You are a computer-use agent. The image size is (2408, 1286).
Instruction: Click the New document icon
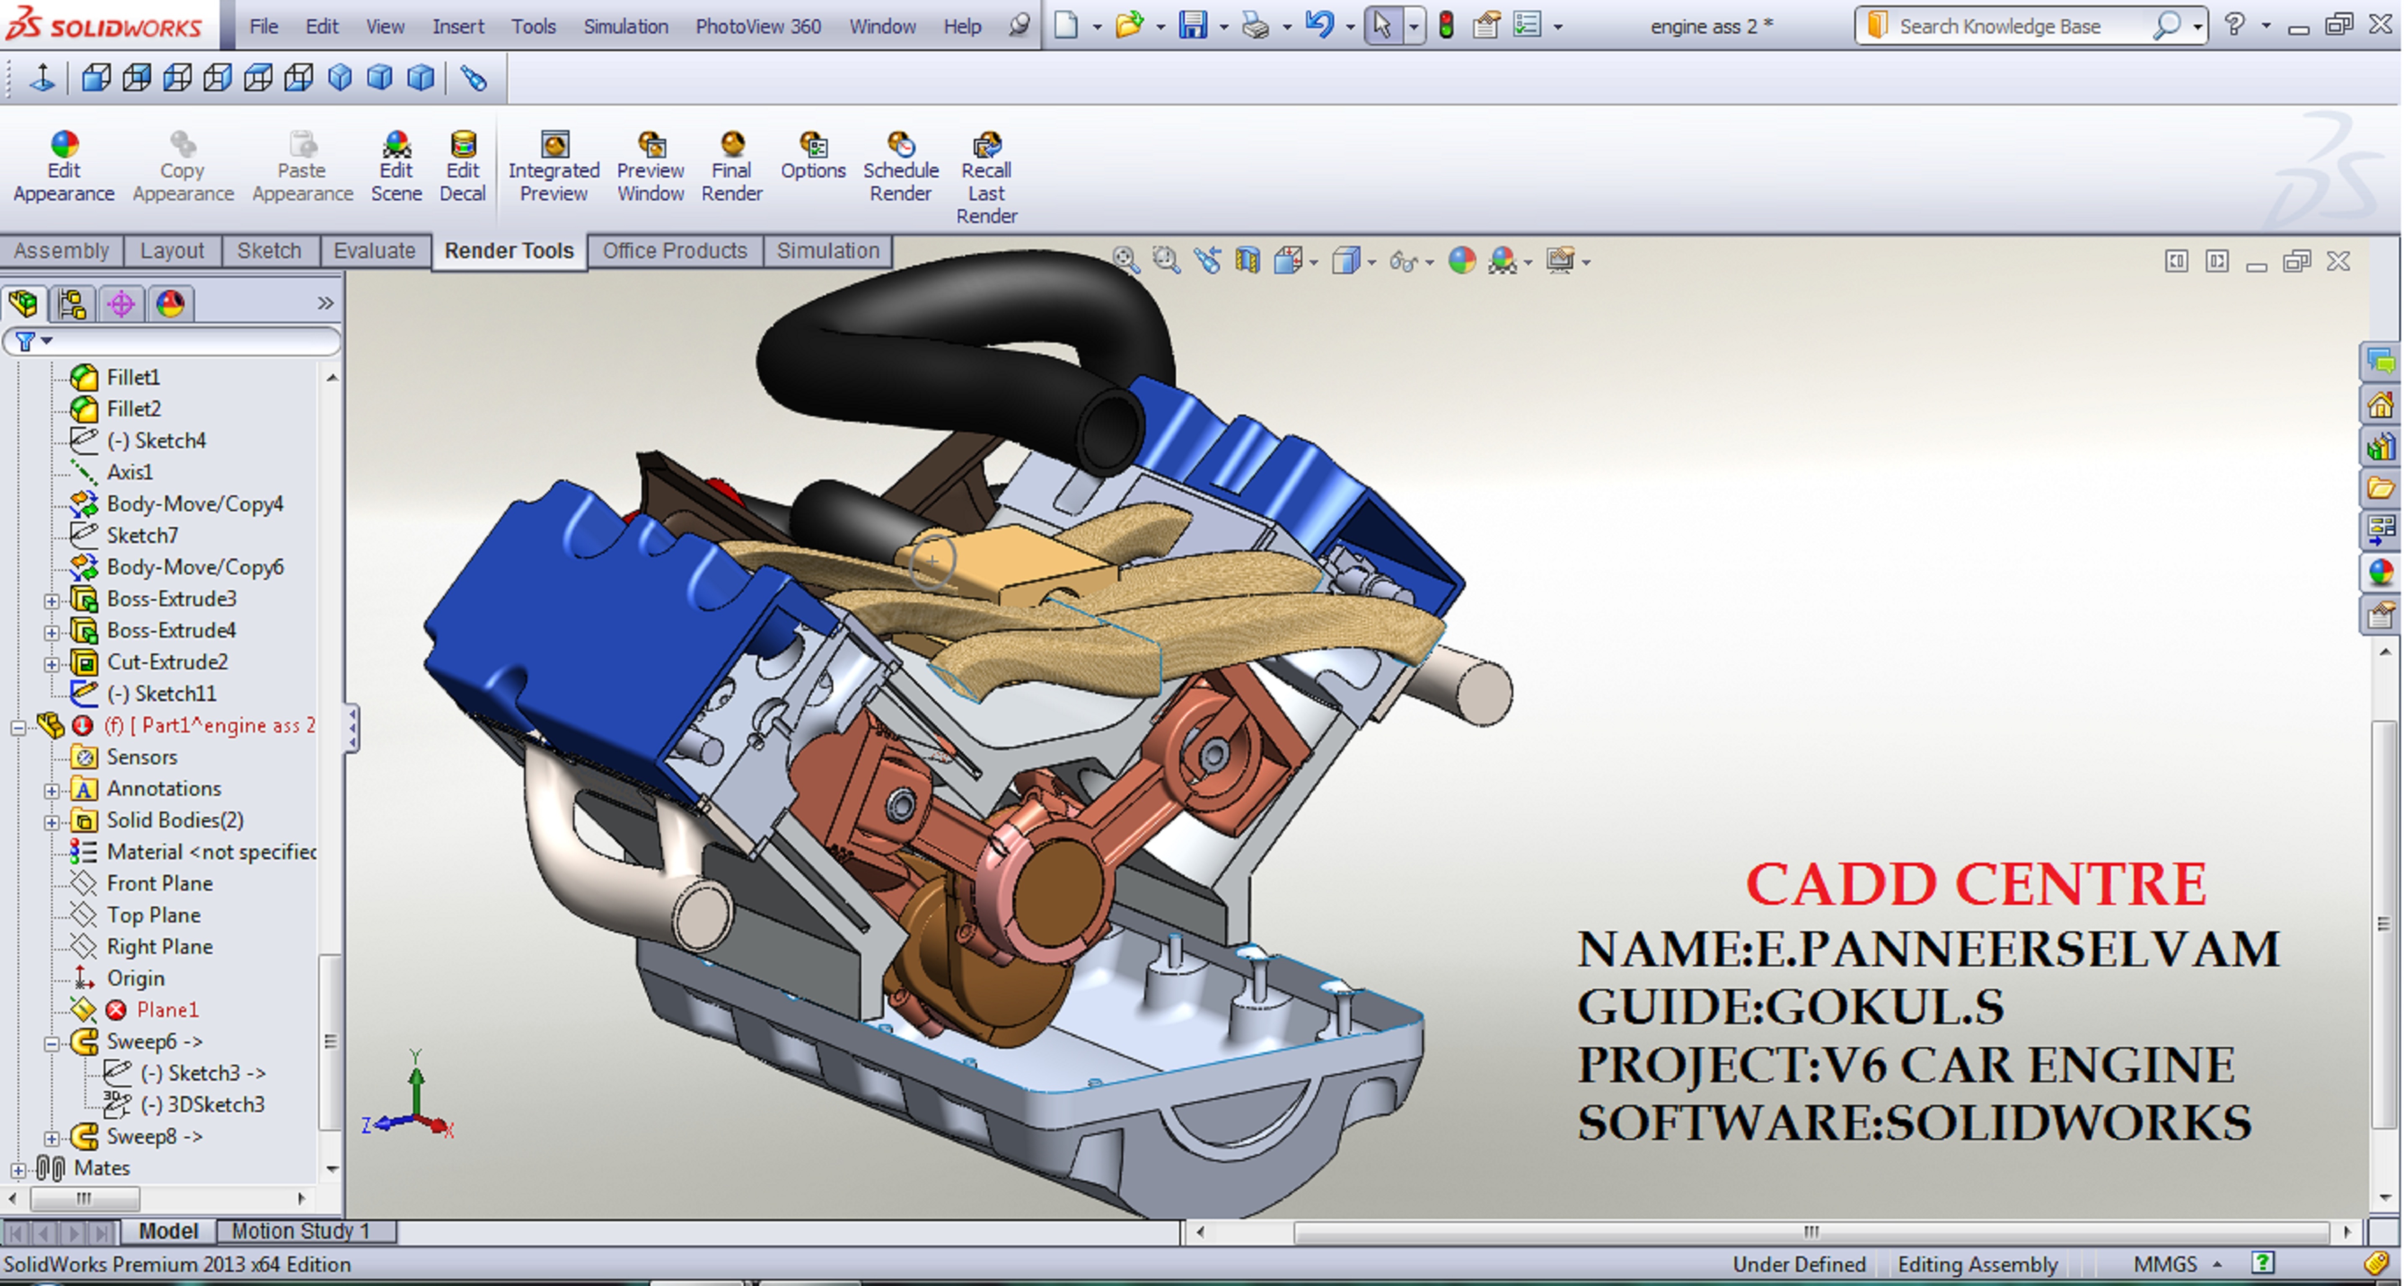click(1065, 25)
